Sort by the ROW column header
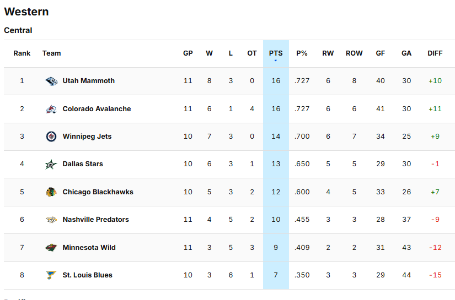This screenshot has width=455, height=300. coord(354,53)
